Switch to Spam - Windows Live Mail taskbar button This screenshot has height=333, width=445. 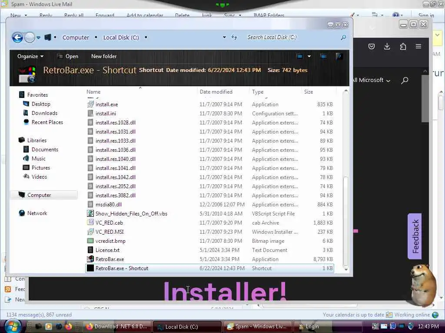pyautogui.click(x=257, y=326)
